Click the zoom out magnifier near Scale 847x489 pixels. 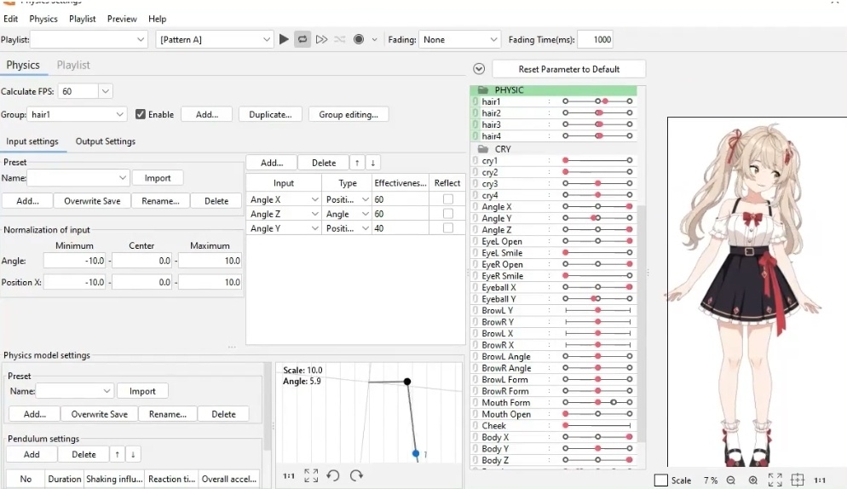pyautogui.click(x=731, y=480)
